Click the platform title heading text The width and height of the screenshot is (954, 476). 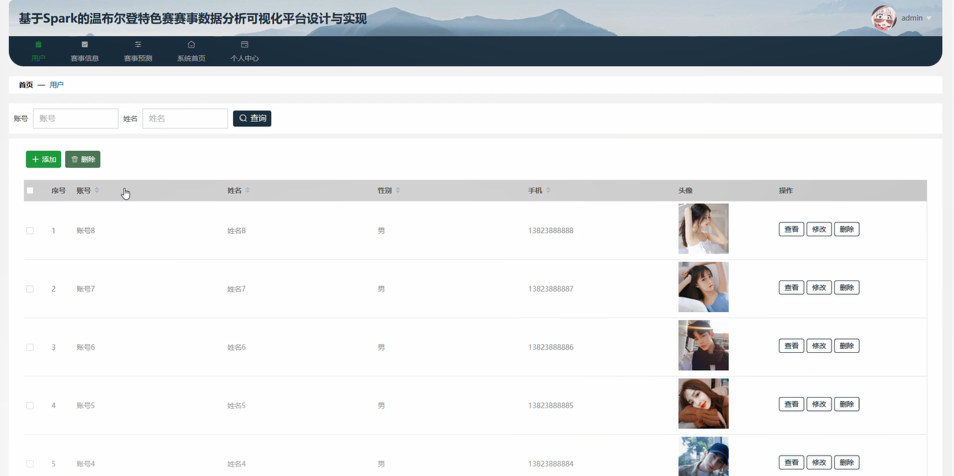[192, 18]
